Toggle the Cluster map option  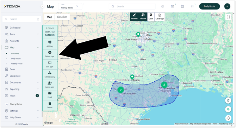[x=143, y=17]
